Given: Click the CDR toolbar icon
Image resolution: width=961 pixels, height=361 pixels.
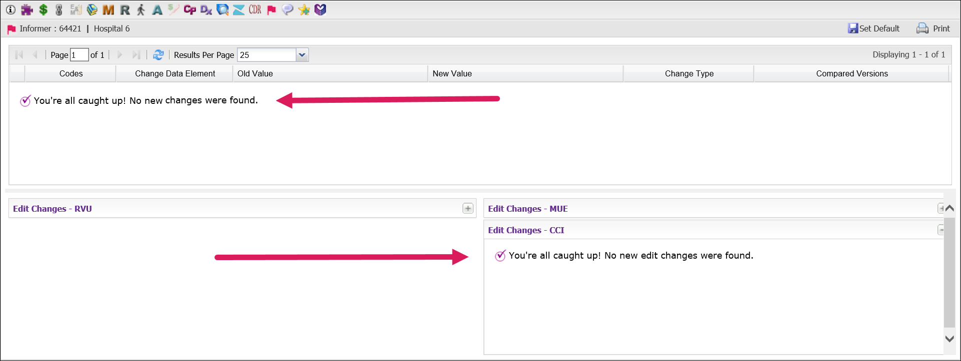Looking at the screenshot, I should point(255,9).
